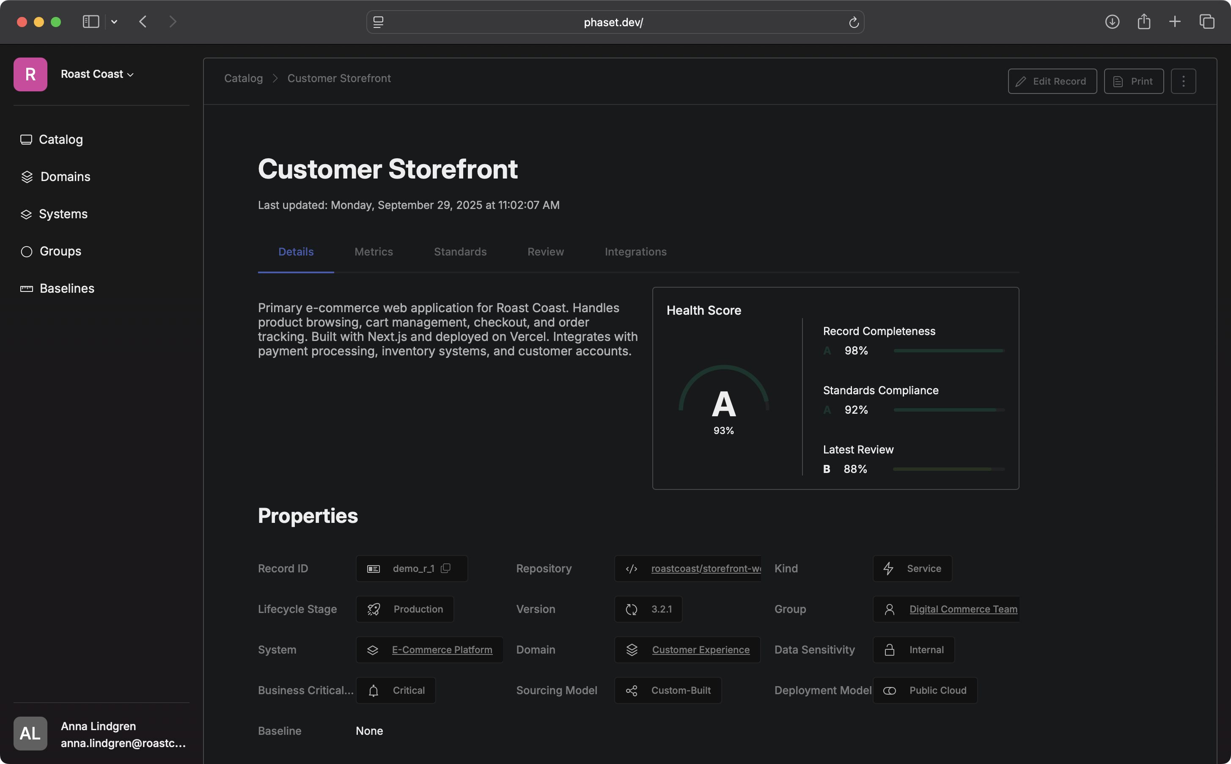Click the Record Completeness progress bar
Screen dimensions: 1231x764
(x=949, y=350)
